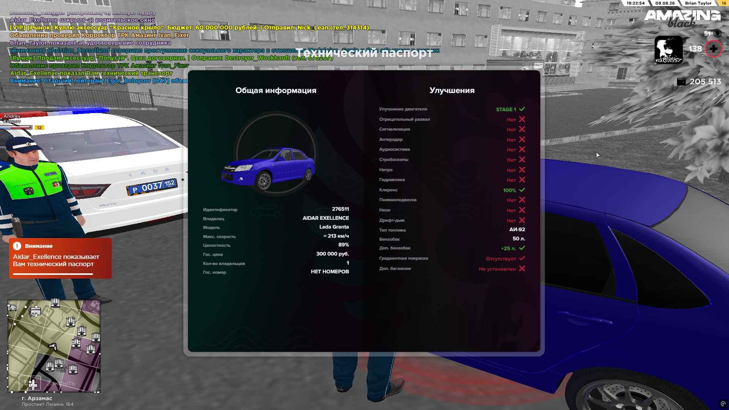The image size is (729, 410).
Task: Click the red cross on the Гидравлика row
Action: (522, 180)
